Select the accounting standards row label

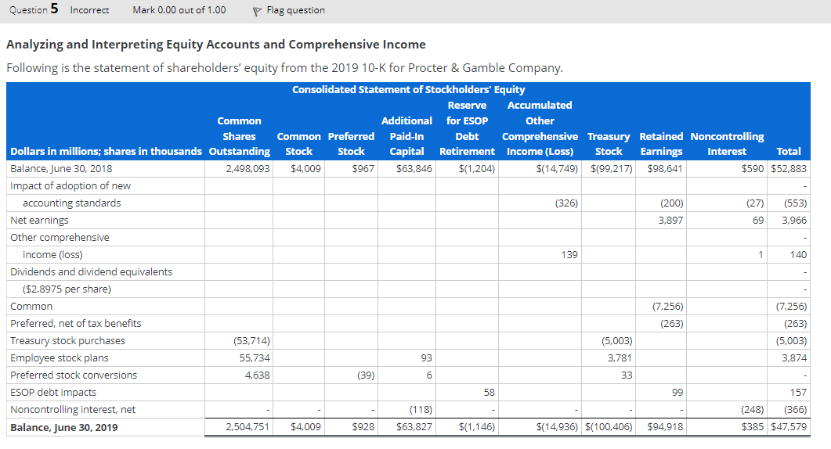(x=71, y=203)
